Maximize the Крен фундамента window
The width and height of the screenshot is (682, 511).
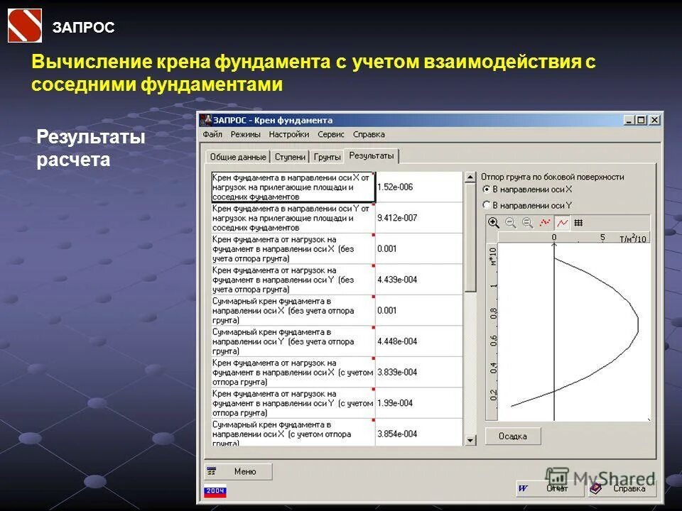tap(641, 120)
